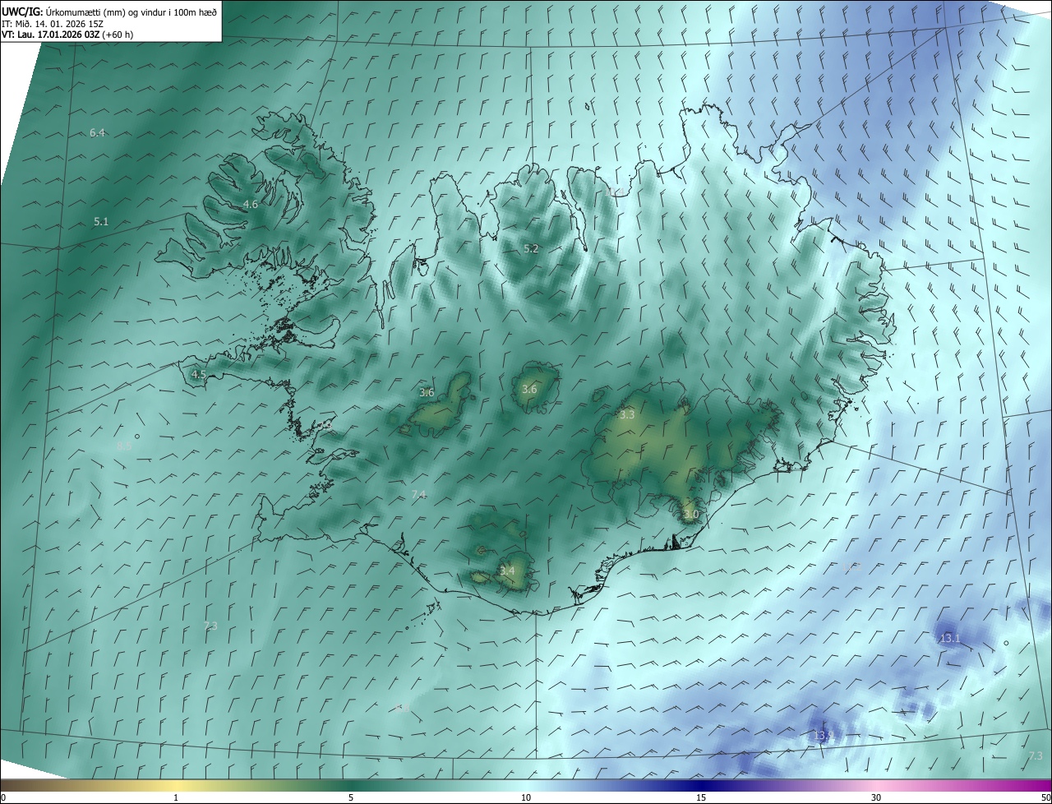Select the 'VT: Lau. 17.01.2026 03Z (+60 h)' line
This screenshot has width=1052, height=804.
(x=67, y=35)
